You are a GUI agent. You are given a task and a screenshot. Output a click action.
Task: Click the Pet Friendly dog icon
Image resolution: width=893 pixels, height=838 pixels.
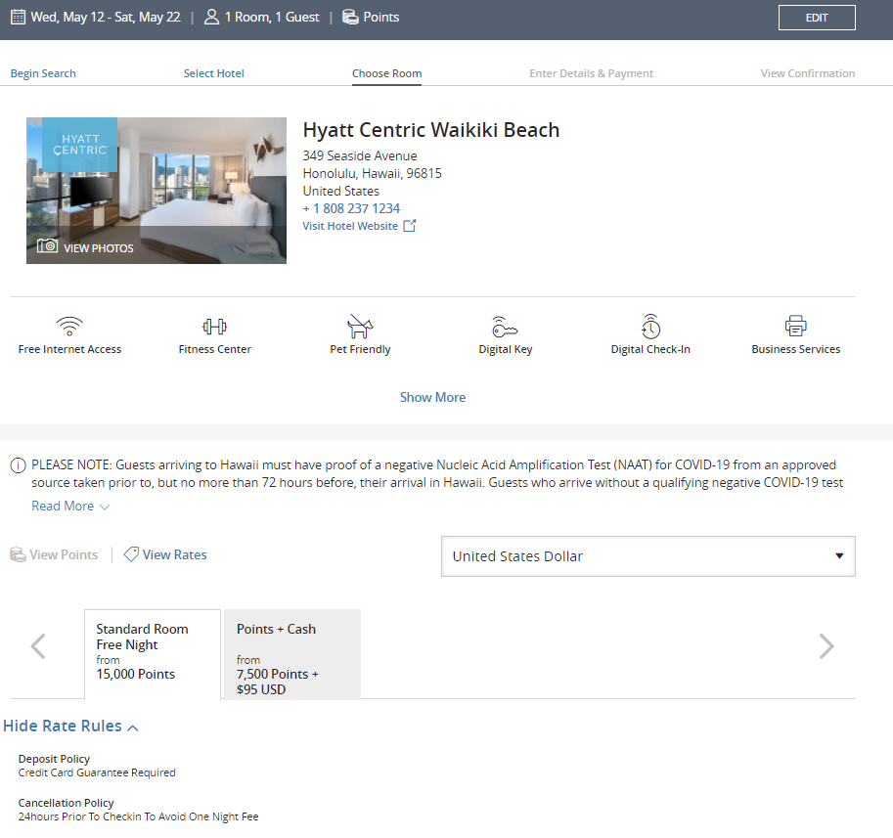(x=360, y=327)
